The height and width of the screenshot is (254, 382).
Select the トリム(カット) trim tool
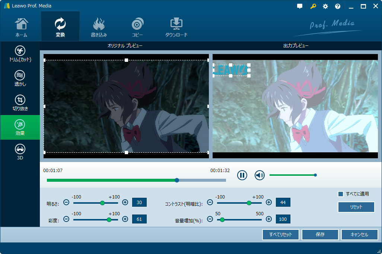(20, 54)
